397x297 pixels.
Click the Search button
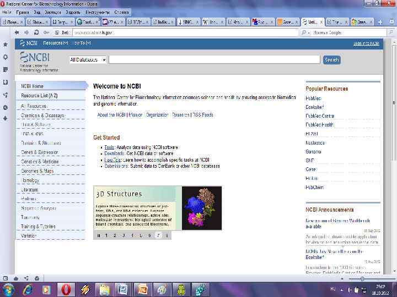(x=332, y=60)
